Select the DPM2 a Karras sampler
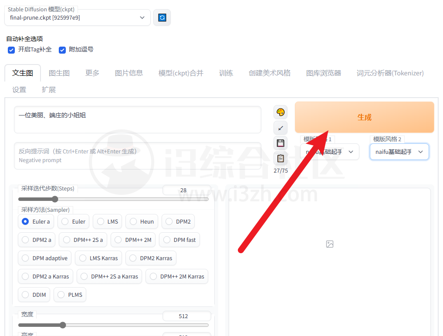Screen dimensions: 443x336 tap(45, 276)
